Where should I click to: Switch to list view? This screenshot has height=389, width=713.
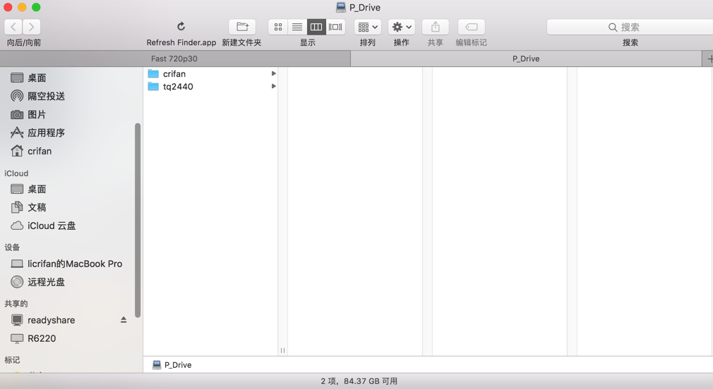click(x=297, y=27)
